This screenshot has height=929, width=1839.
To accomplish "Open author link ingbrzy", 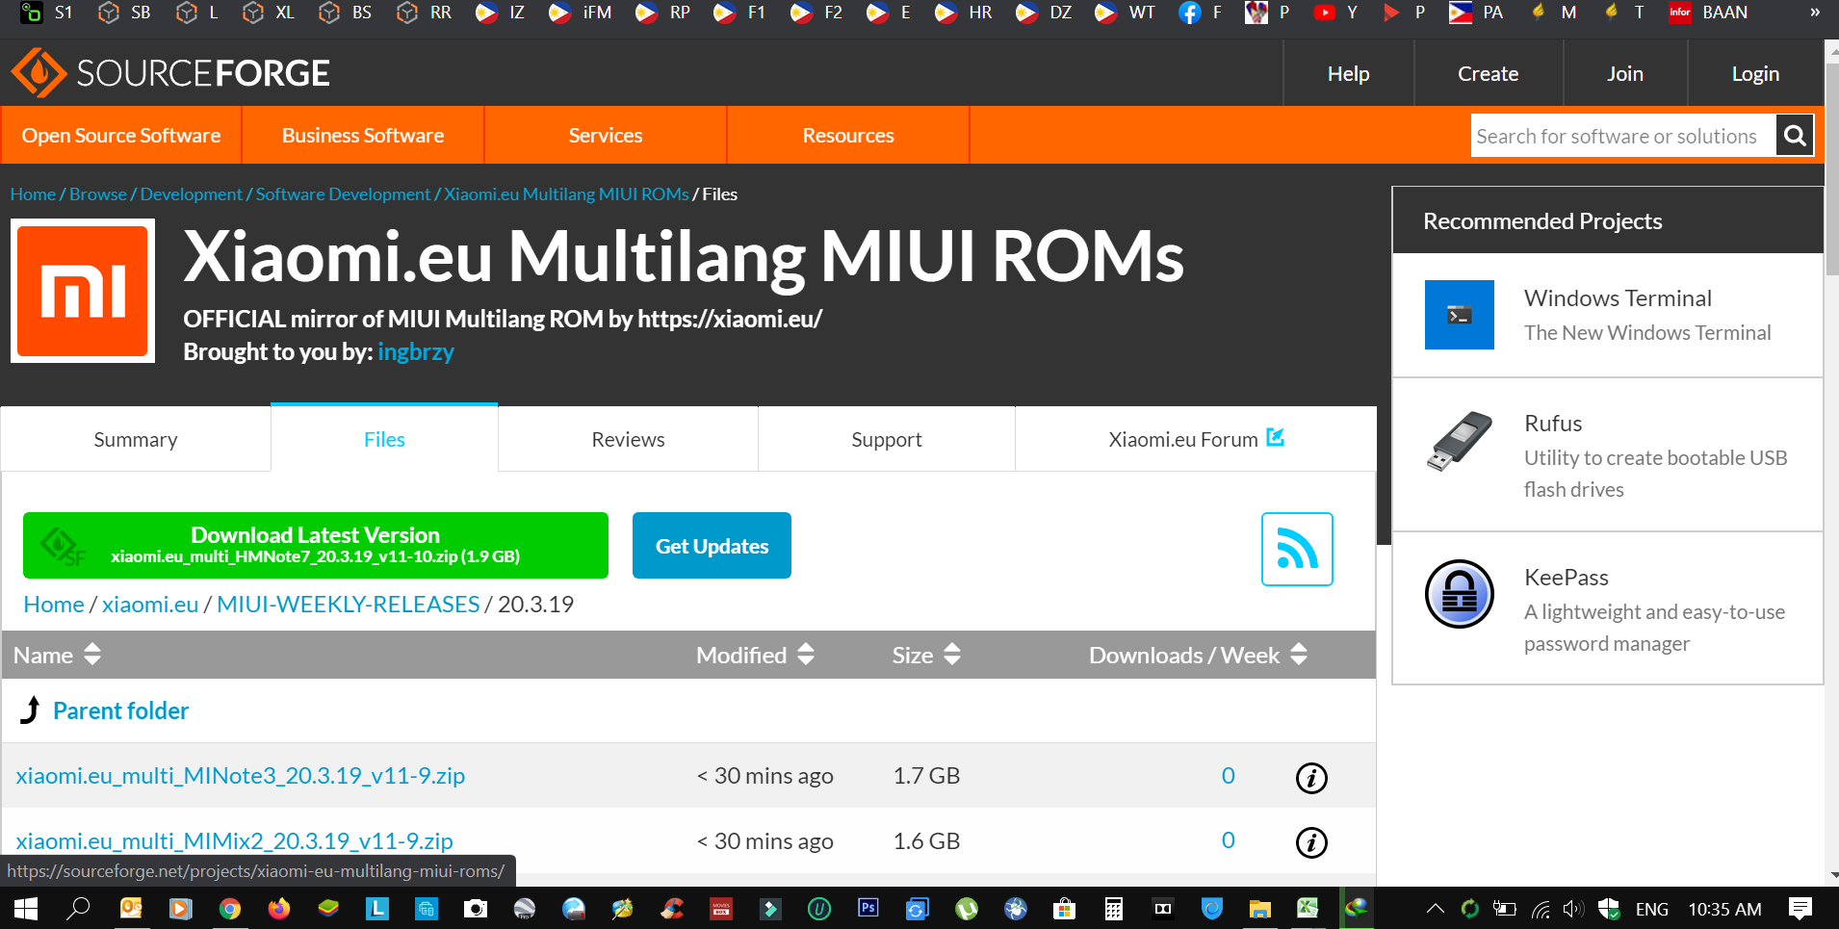I will coord(416,351).
